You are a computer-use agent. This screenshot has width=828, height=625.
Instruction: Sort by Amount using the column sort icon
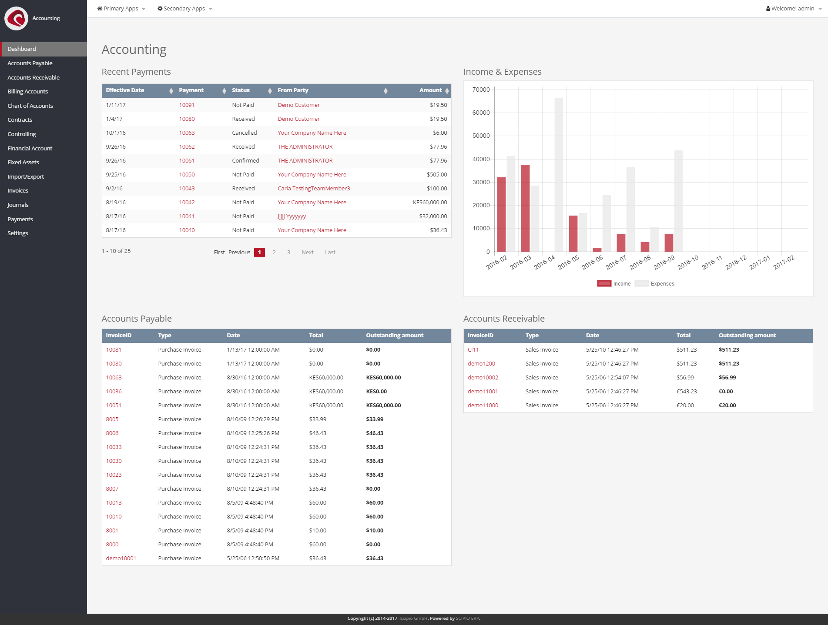(446, 90)
